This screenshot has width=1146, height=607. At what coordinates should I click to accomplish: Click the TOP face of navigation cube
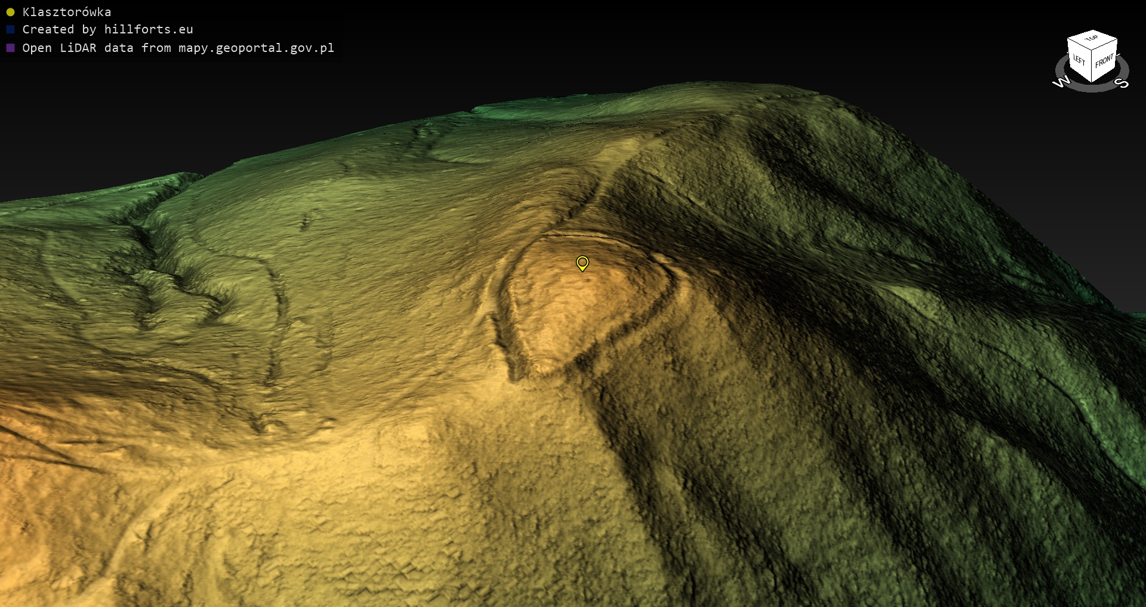click(1092, 39)
